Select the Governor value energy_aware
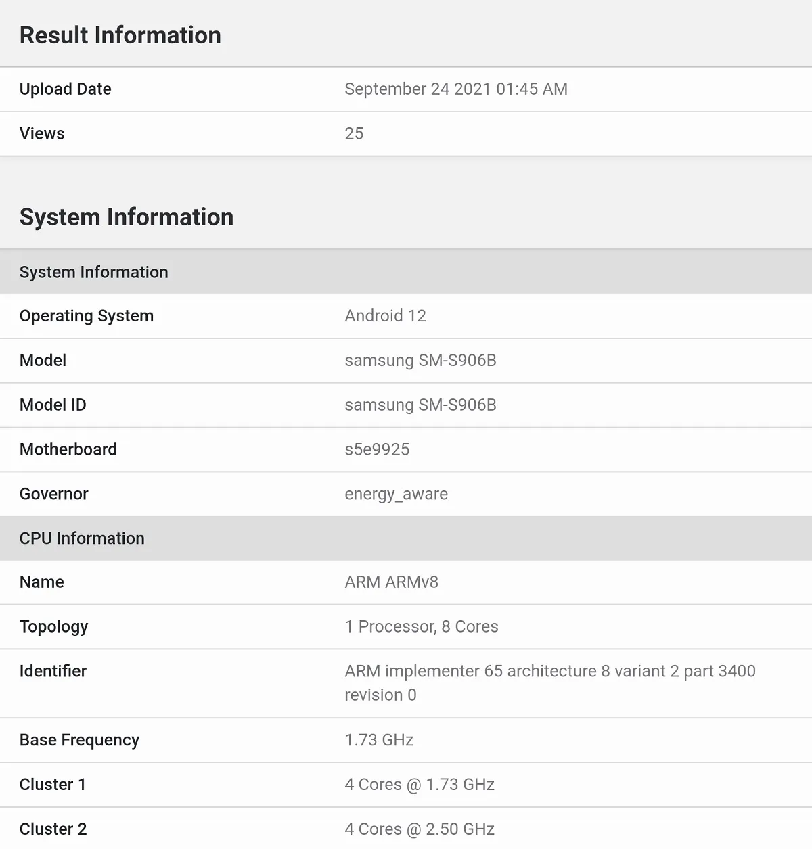This screenshot has width=812, height=849. click(x=396, y=495)
